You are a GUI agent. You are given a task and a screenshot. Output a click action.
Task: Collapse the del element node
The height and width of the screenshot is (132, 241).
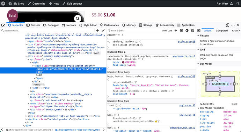click(x=30, y=63)
